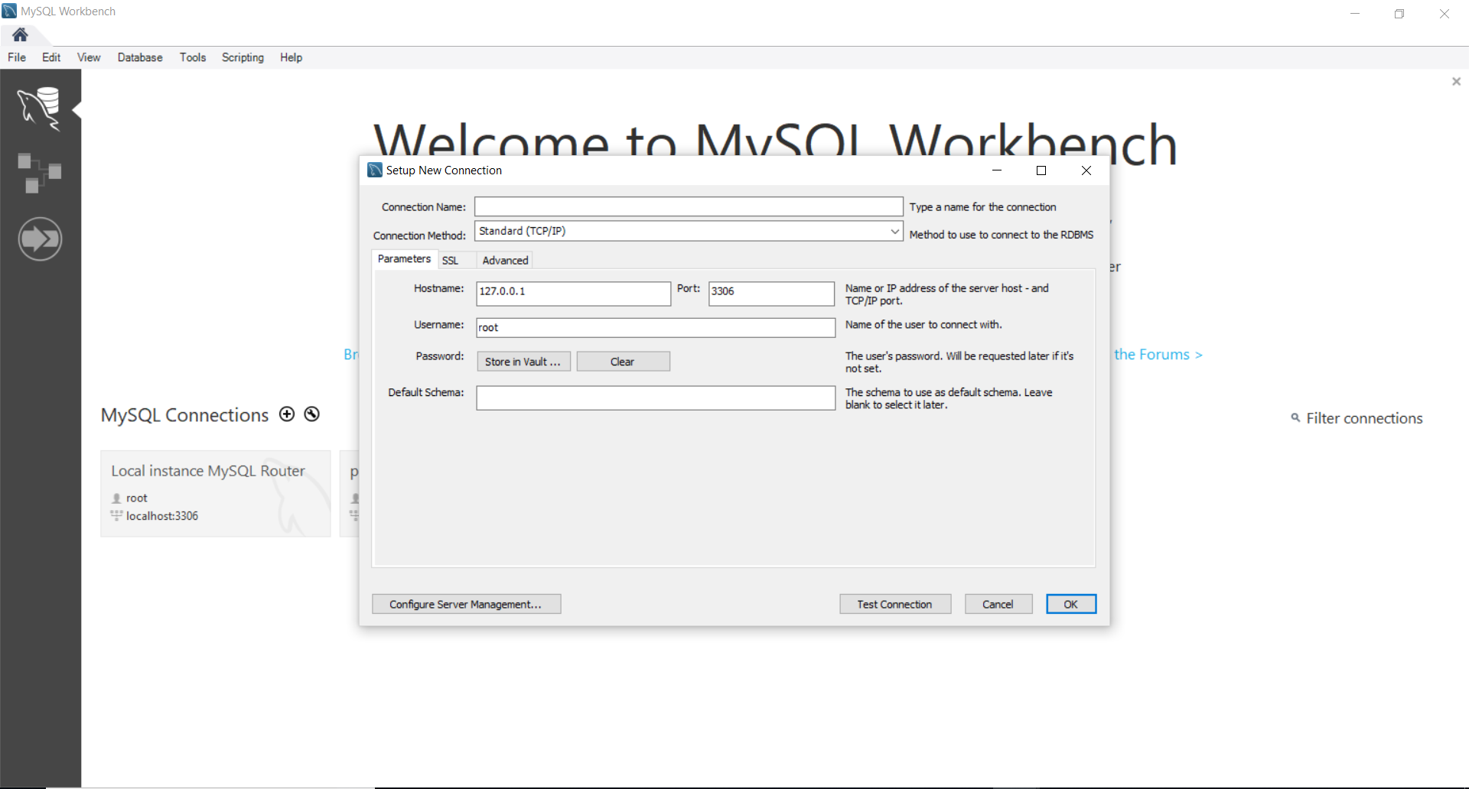Switch to the Advanced tab
1469x789 pixels.
(505, 260)
